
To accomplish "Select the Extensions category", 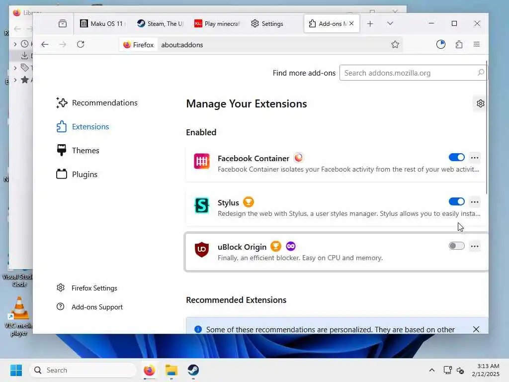I will tap(83, 127).
